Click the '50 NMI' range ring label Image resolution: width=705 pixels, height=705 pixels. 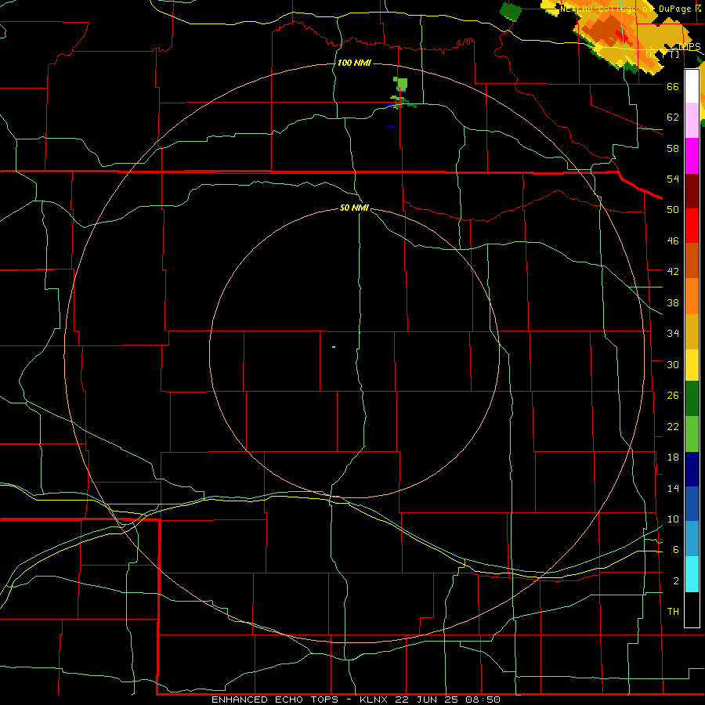tap(354, 208)
